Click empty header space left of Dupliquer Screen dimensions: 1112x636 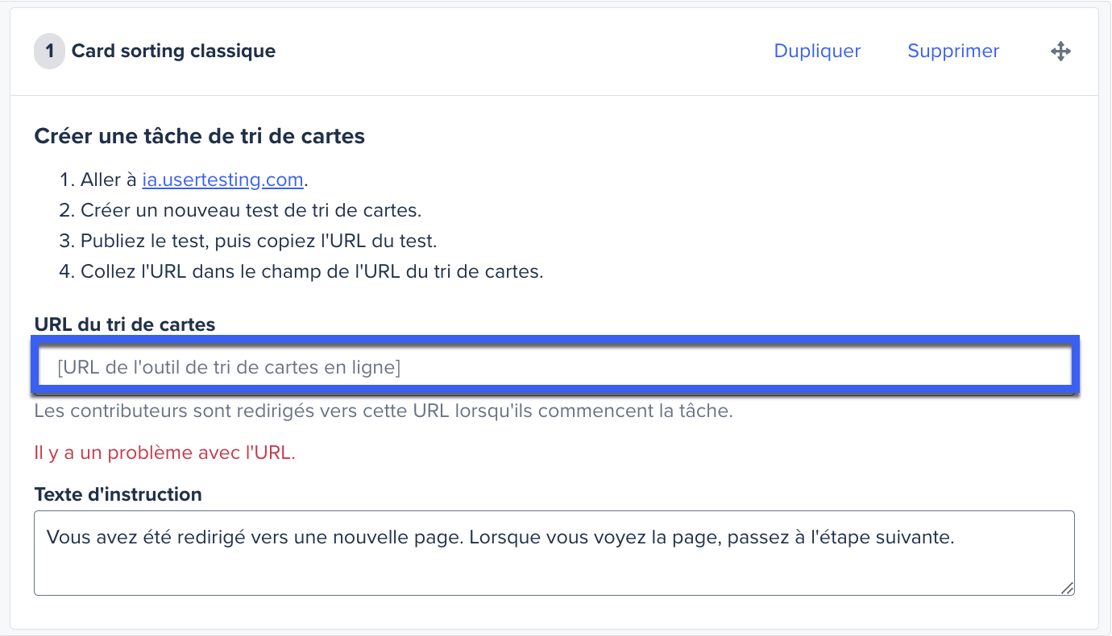pyautogui.click(x=524, y=51)
